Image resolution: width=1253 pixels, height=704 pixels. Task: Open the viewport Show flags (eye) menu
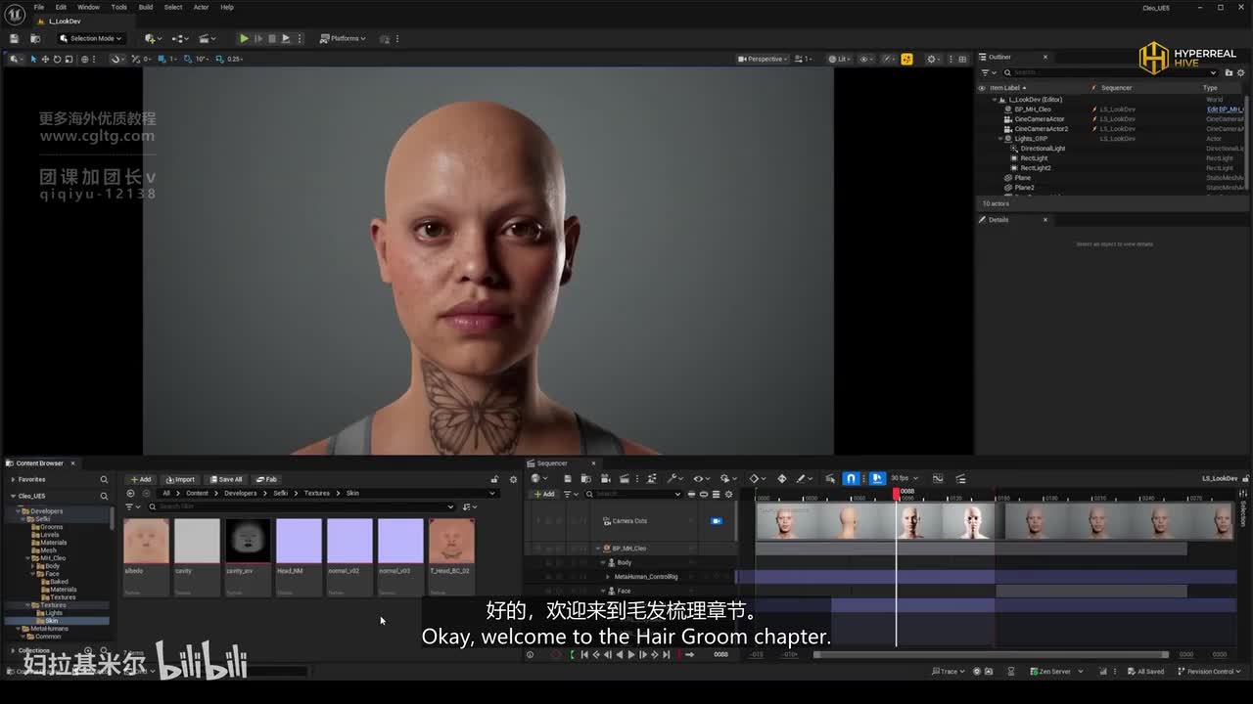click(x=866, y=59)
